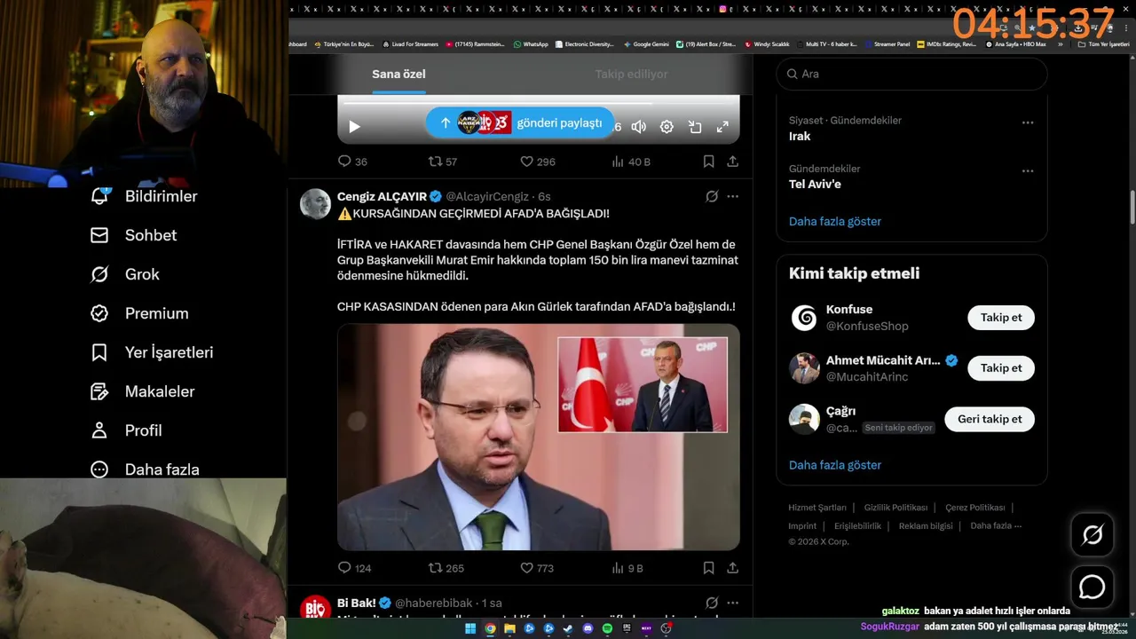The image size is (1136, 639).
Task: Open Grok from the left sidebar
Action: click(x=124, y=274)
